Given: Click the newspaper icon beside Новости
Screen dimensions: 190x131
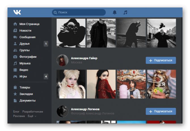Looking at the screenshot, I should [15, 31].
